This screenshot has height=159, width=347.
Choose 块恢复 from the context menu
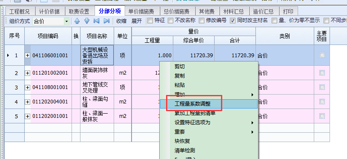pos(209,141)
